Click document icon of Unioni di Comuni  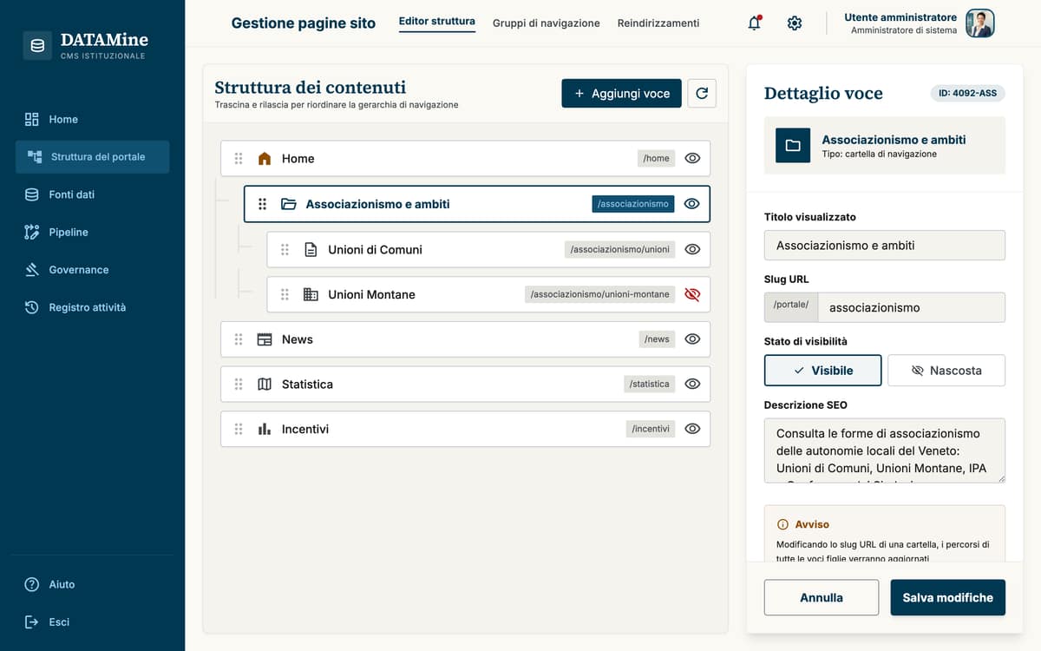click(x=311, y=249)
